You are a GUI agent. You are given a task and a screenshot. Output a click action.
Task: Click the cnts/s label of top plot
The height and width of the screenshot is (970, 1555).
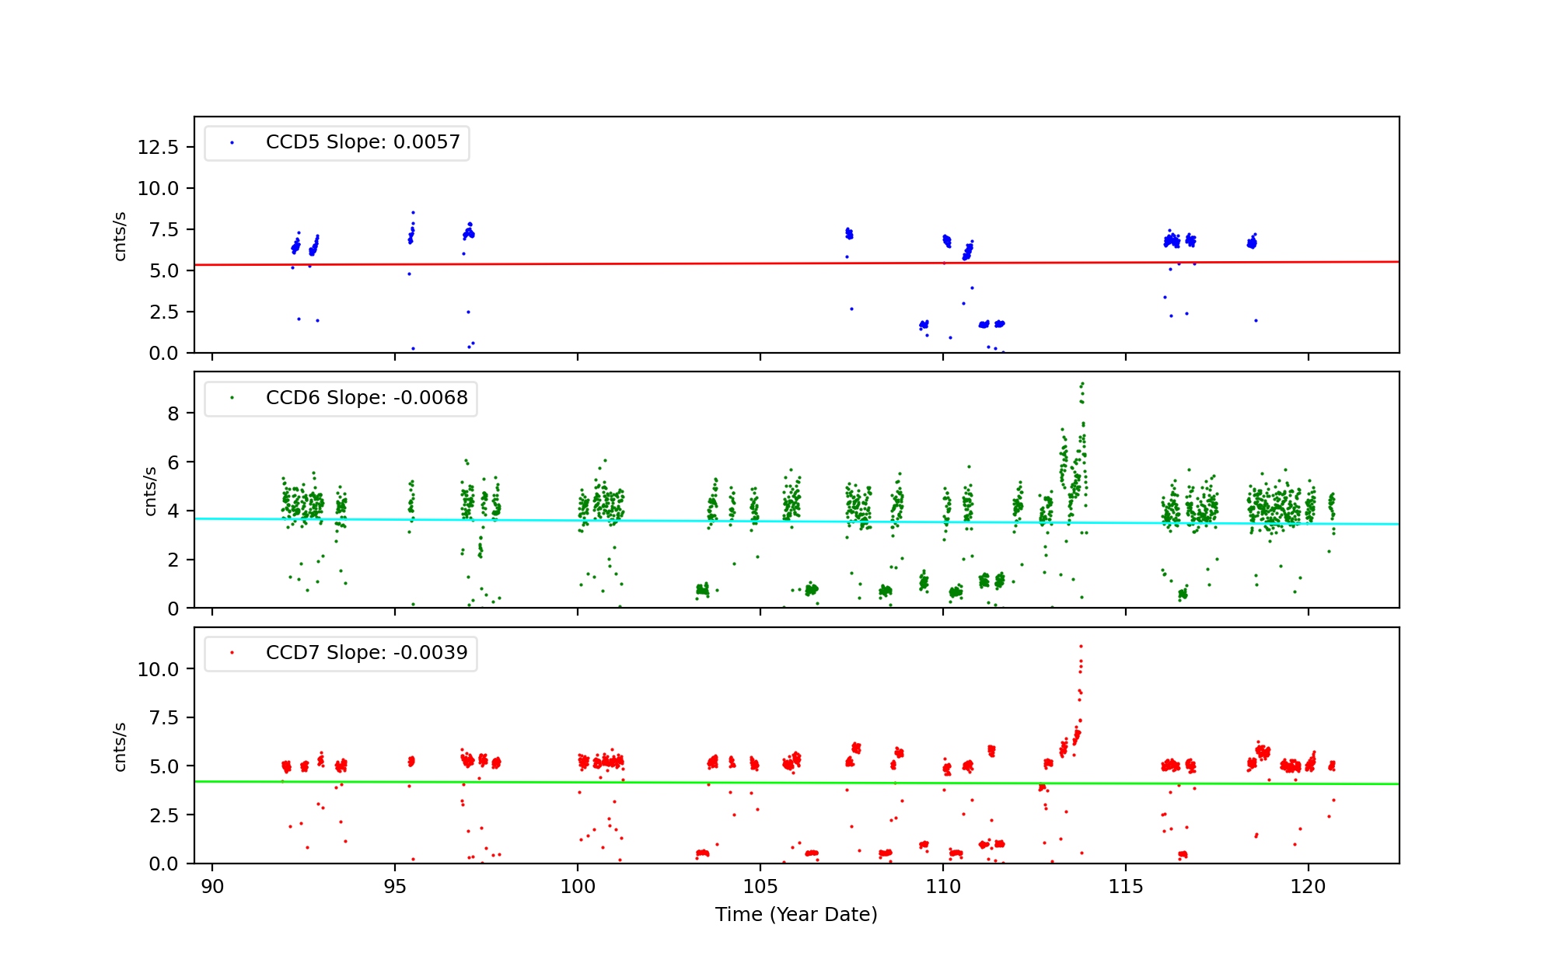click(x=121, y=236)
